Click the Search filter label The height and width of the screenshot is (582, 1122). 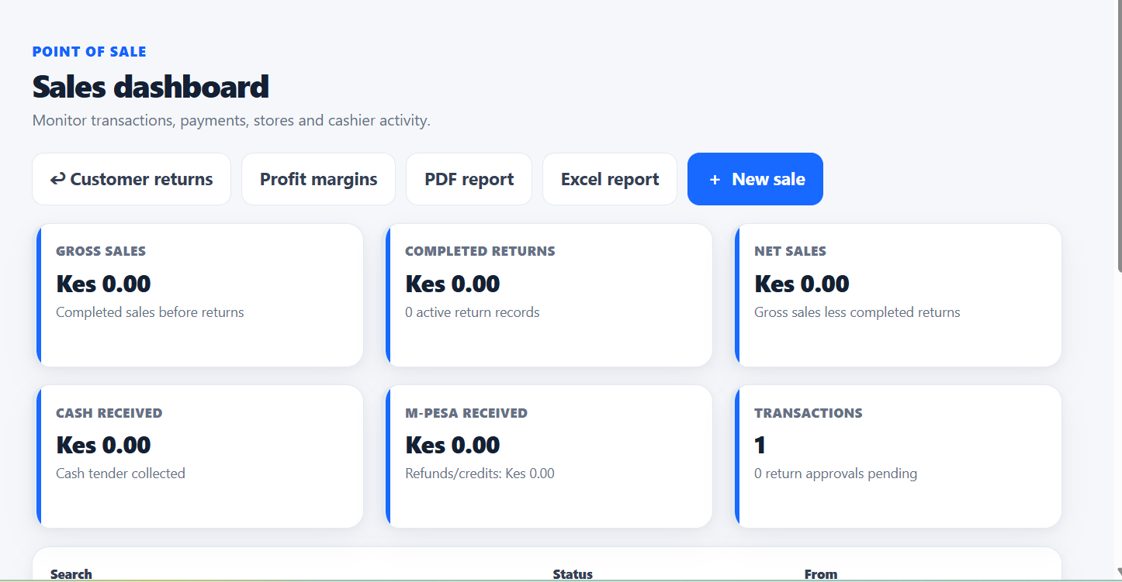pos(71,574)
